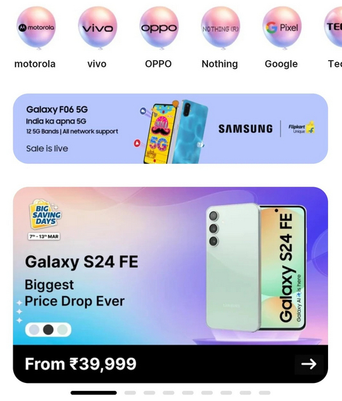Select the active first carousel indicator
This screenshot has width=342, height=401.
(93, 393)
